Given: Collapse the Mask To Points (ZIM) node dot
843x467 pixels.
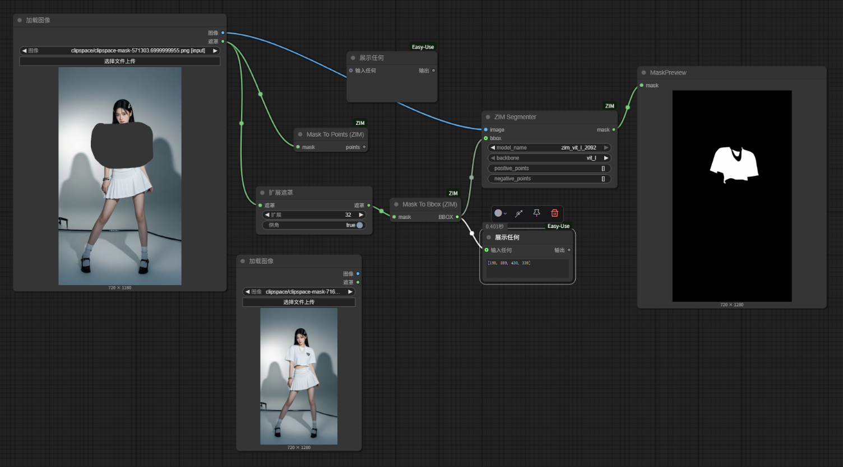Looking at the screenshot, I should [300, 134].
